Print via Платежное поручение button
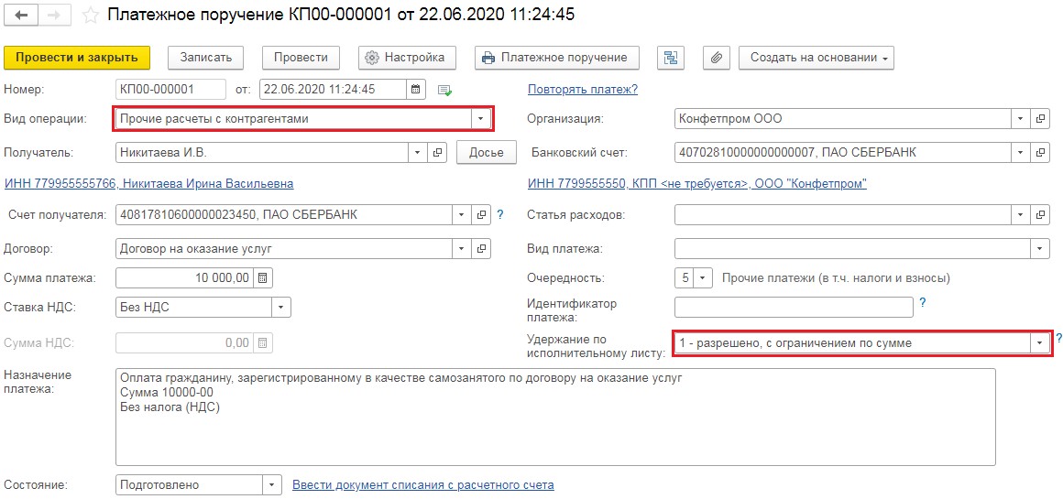 click(556, 58)
